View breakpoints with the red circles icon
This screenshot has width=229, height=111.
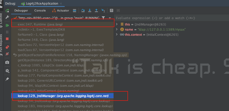[7, 47]
